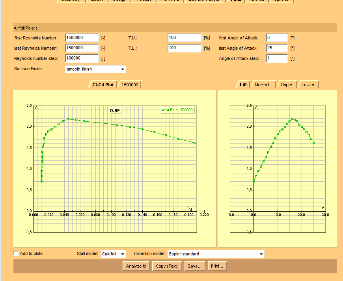Focus the Reynolds number step field

[82, 58]
